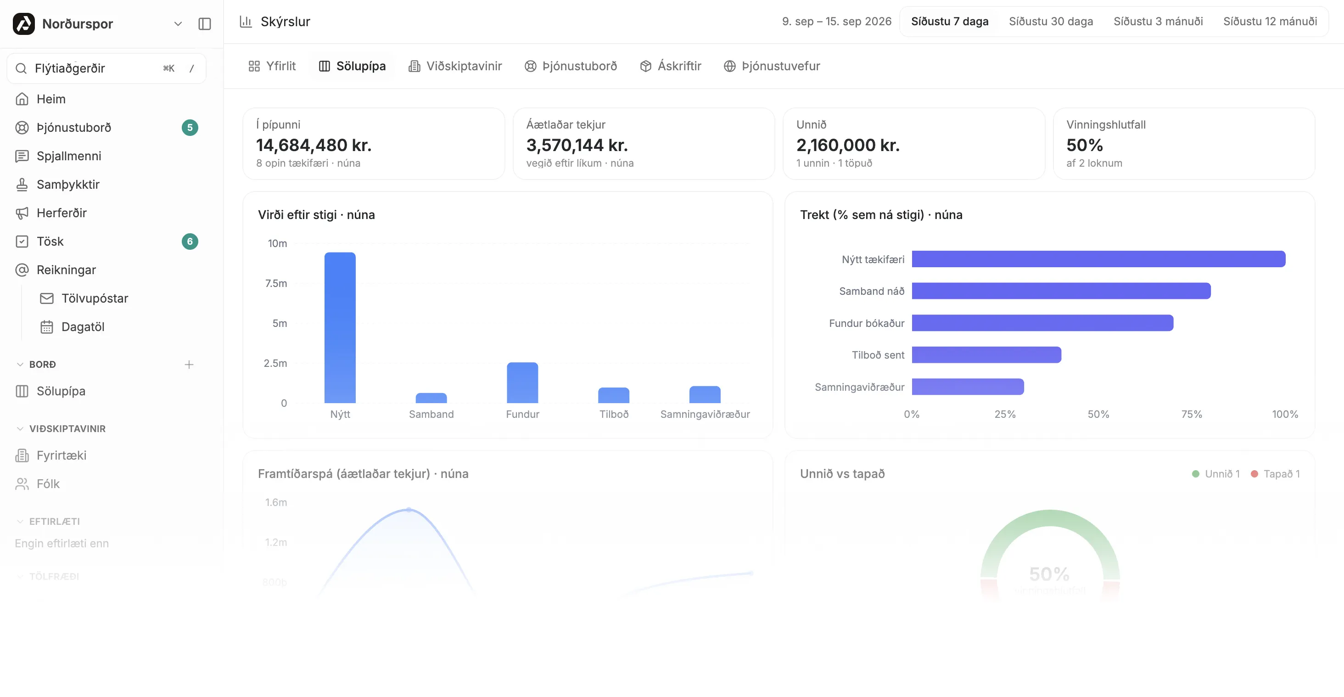Click the Tapað 1 legend entry
Screen dimensions: 1344x697
pos(1275,474)
